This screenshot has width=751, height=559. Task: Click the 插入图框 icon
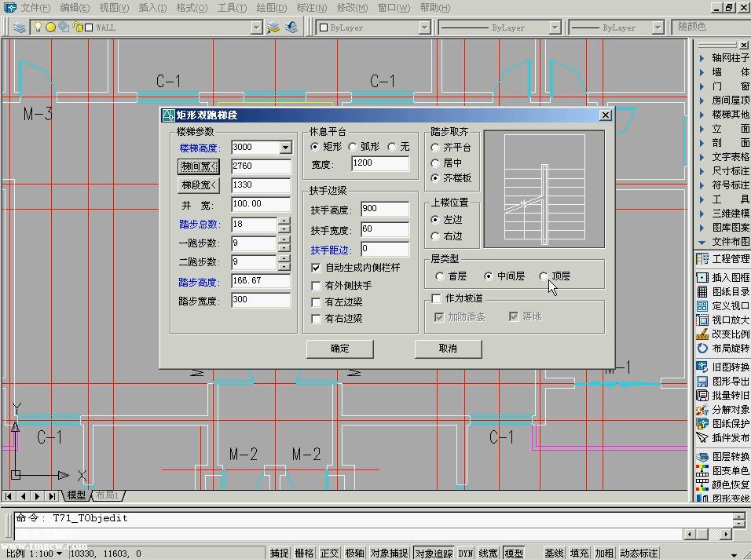point(702,278)
